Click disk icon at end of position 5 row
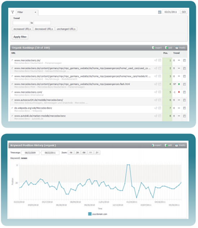The width and height of the screenshot is (198, 228). click(x=184, y=92)
